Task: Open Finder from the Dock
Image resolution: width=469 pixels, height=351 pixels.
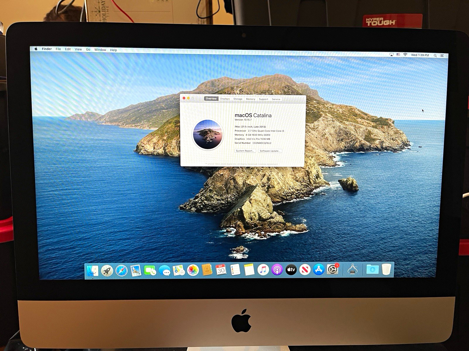Action: 93,271
